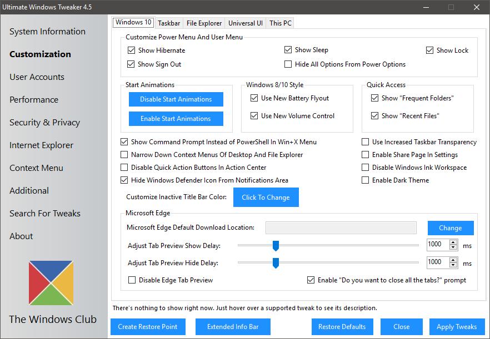Click Disable Start Animations button
This screenshot has height=339, width=490.
click(176, 99)
